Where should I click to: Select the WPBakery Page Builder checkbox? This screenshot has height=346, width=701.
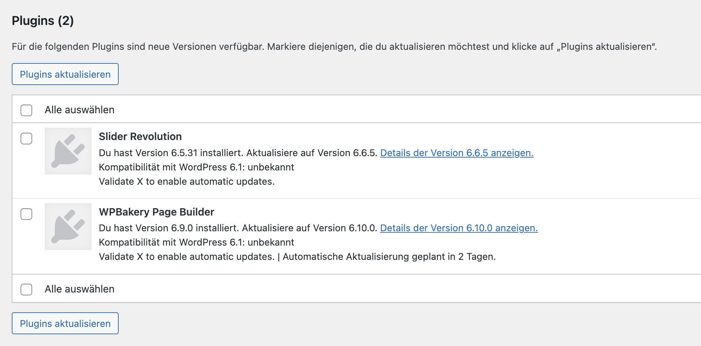26,214
